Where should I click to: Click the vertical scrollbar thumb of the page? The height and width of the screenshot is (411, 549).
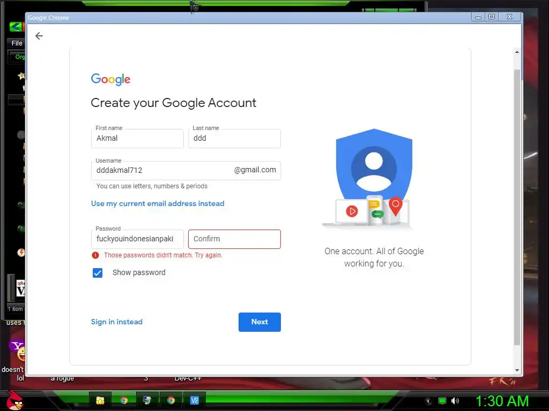click(517, 207)
